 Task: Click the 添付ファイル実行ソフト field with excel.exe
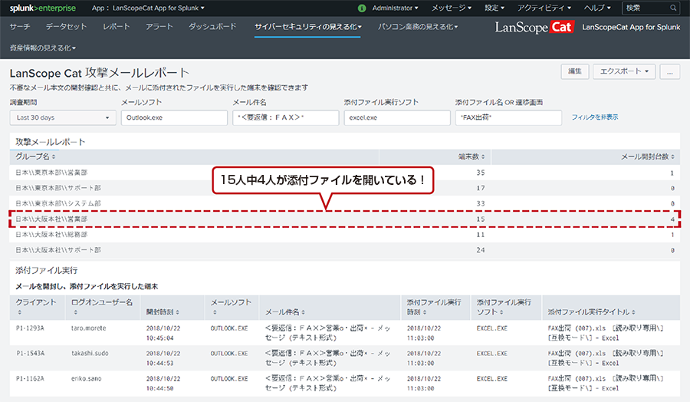pyautogui.click(x=397, y=117)
